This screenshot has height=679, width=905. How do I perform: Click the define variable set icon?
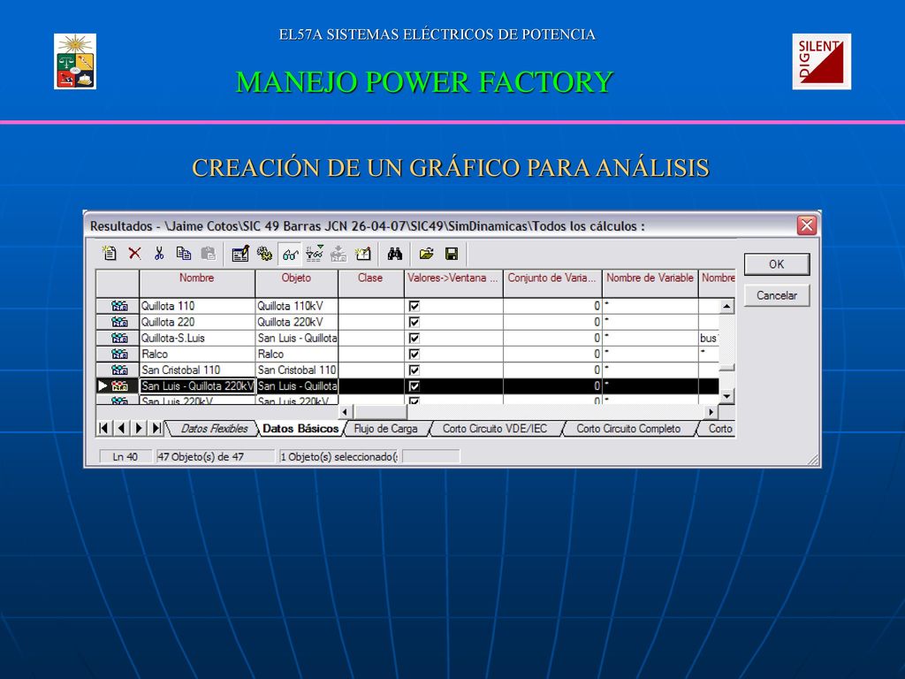[362, 254]
